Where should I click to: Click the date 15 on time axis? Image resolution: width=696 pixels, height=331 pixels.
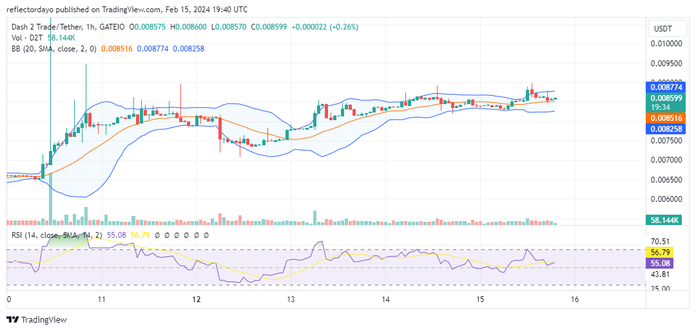pos(480,300)
